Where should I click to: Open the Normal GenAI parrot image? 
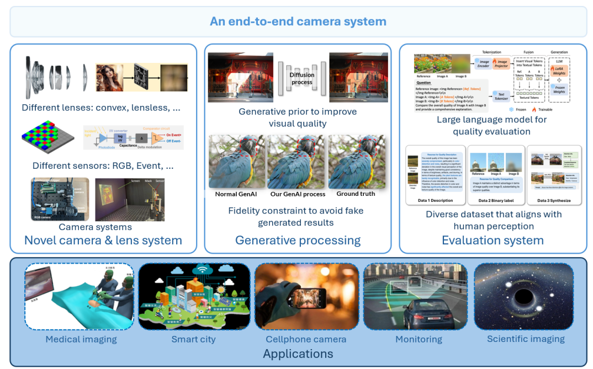tap(237, 162)
